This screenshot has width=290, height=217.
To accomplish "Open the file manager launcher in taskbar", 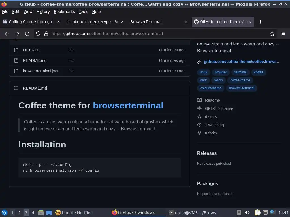I will [x=41, y=212].
